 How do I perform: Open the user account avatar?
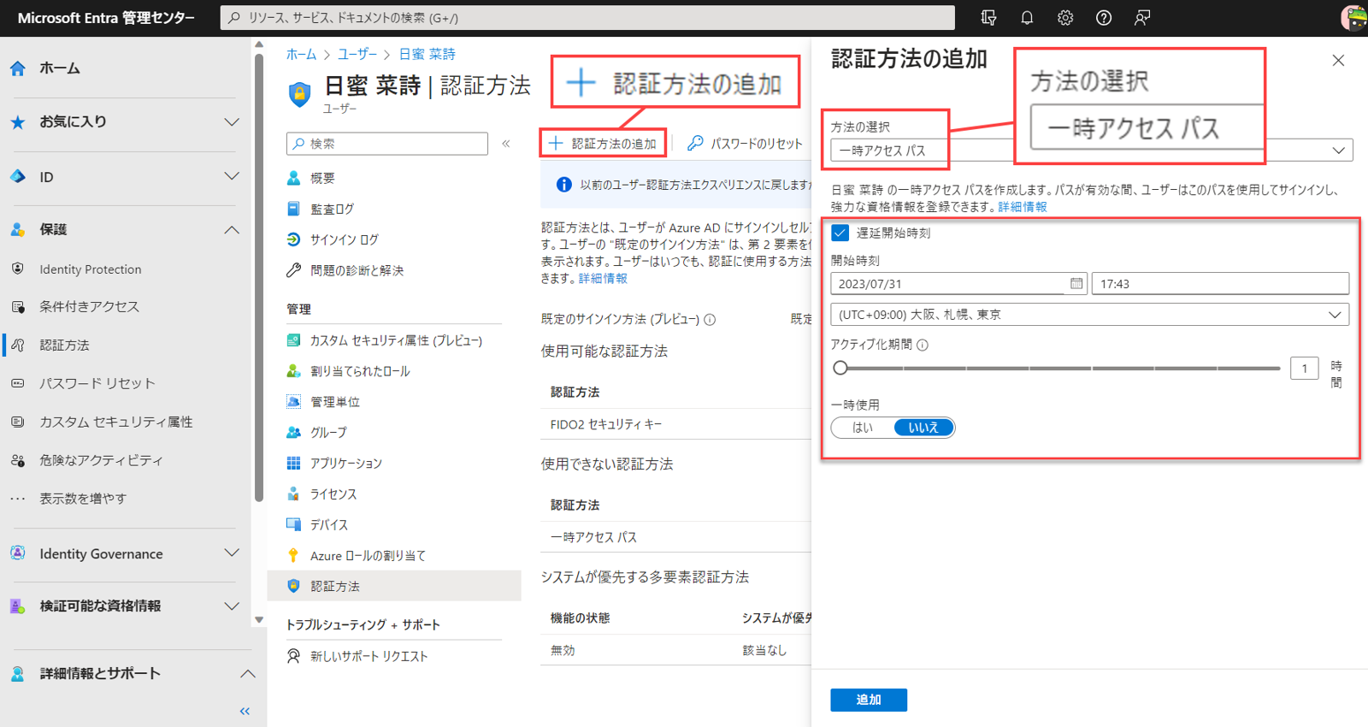click(x=1354, y=18)
